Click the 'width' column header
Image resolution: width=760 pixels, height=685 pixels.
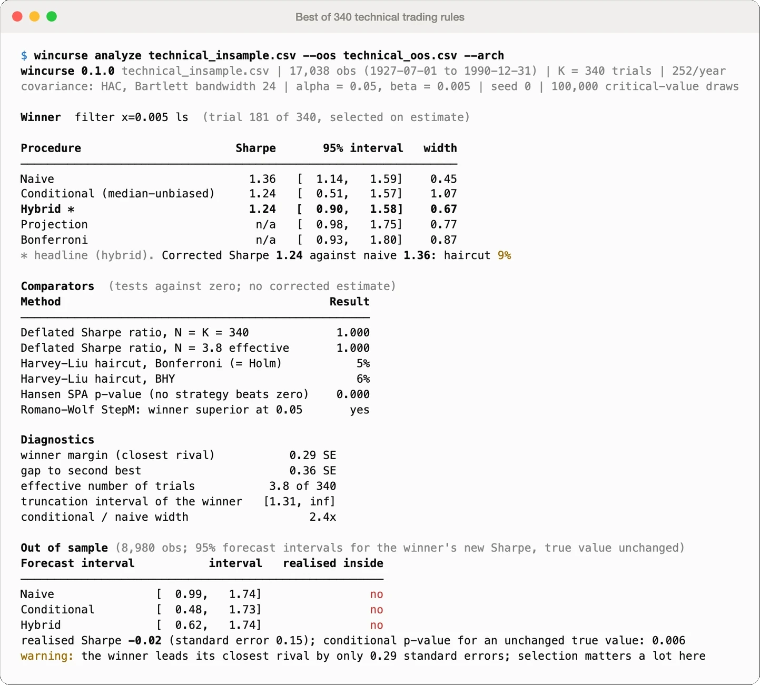click(x=440, y=148)
